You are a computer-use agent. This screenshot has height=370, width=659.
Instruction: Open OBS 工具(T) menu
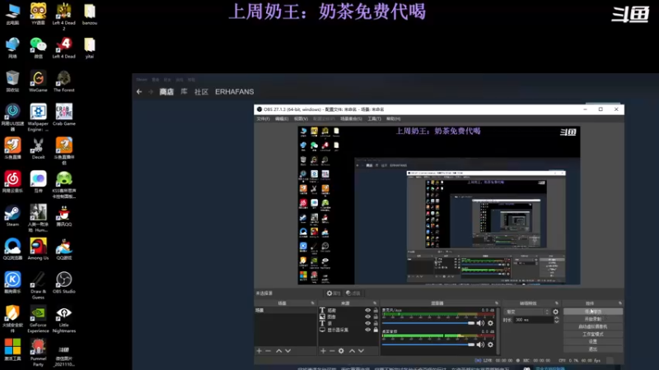tap(374, 118)
